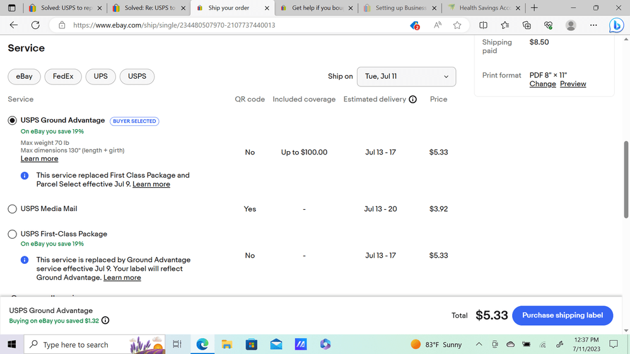The height and width of the screenshot is (354, 630).
Task: Open the taskbar clock and date
Action: 586,345
